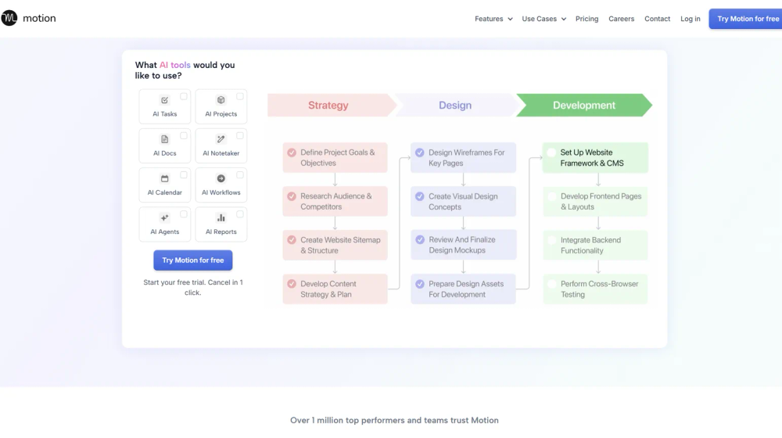This screenshot has width=782, height=438.
Task: Click 'Integrate Backend Functionality' text
Action: pyautogui.click(x=590, y=245)
